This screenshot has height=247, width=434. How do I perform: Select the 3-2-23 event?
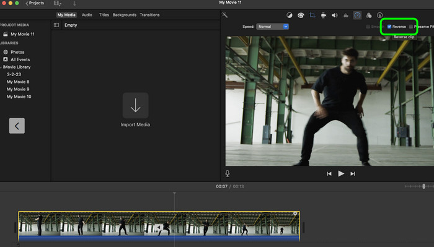(14, 75)
